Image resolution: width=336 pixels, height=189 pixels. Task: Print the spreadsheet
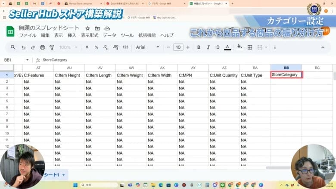click(x=42, y=47)
